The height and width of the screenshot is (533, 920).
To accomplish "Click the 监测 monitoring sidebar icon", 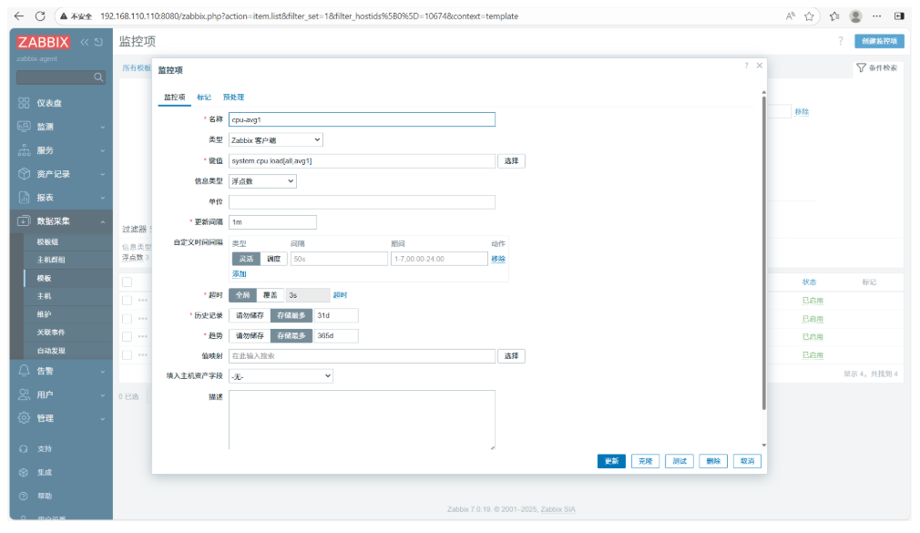I will pos(24,127).
